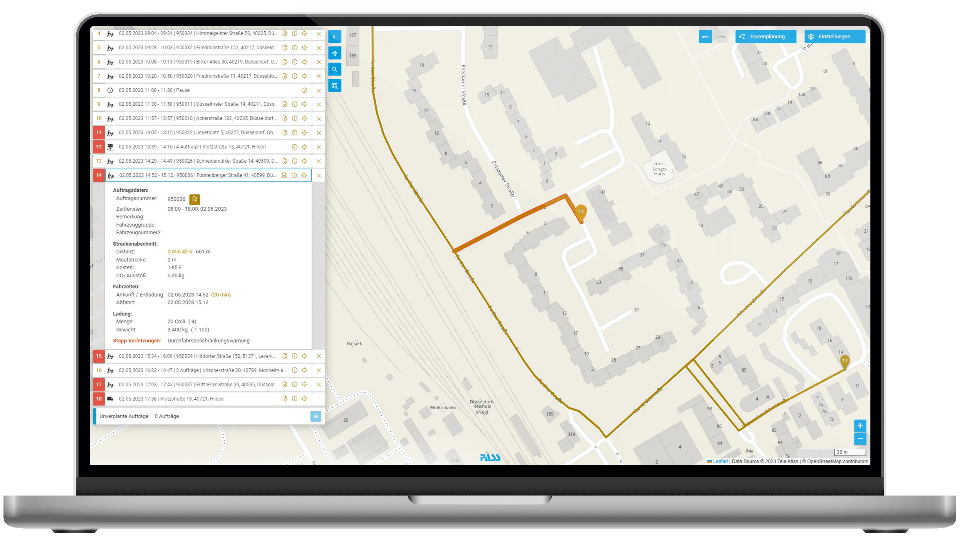
Task: Click the CO₂-Ausstoß value 0,35 kg
Action: [176, 276]
